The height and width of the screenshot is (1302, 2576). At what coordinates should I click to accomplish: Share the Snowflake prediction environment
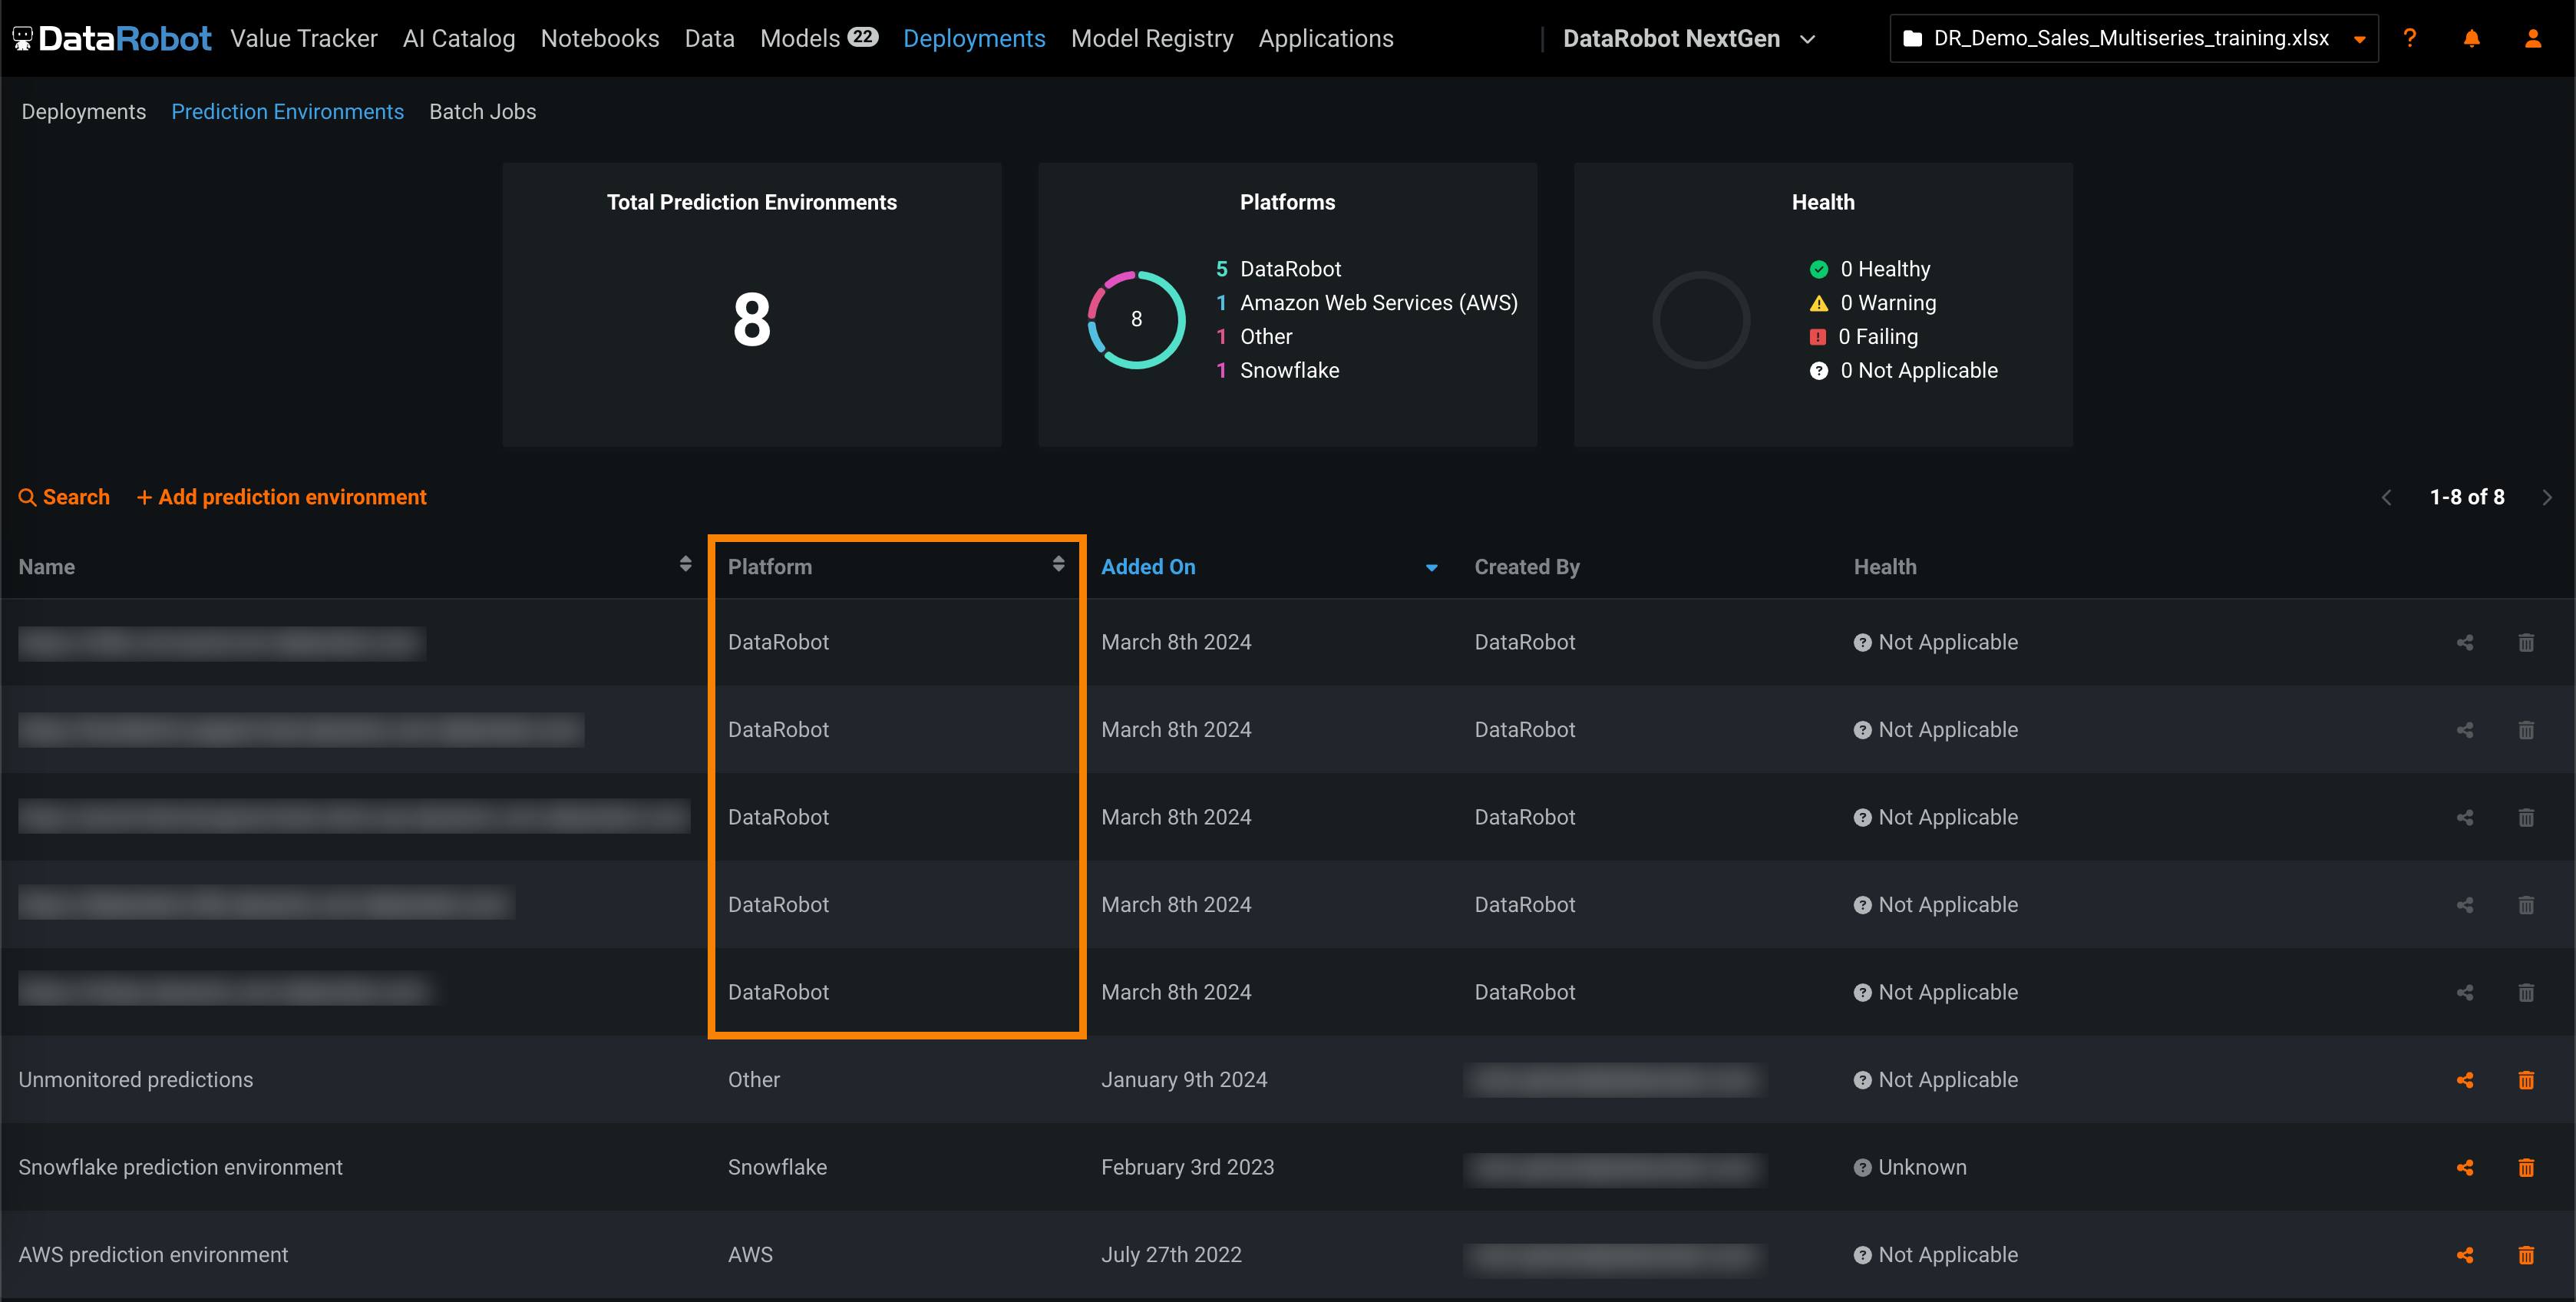click(2465, 1167)
